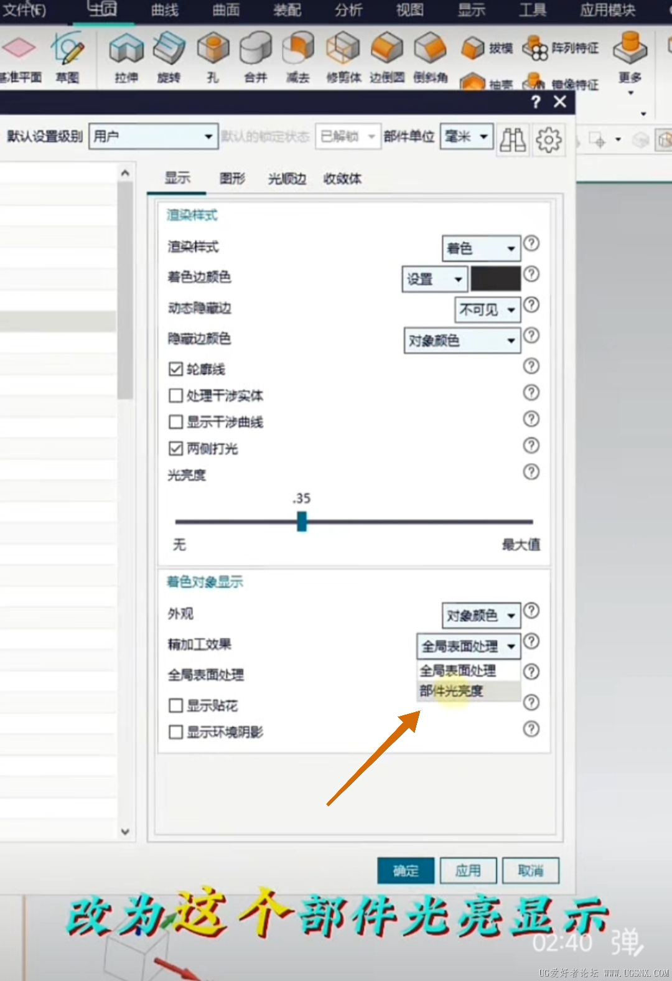Switch to the 收敛体 tab
Screen dimensions: 672x981
342,179
